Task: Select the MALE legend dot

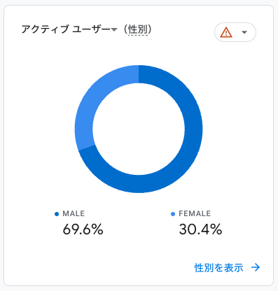Action: click(57, 214)
